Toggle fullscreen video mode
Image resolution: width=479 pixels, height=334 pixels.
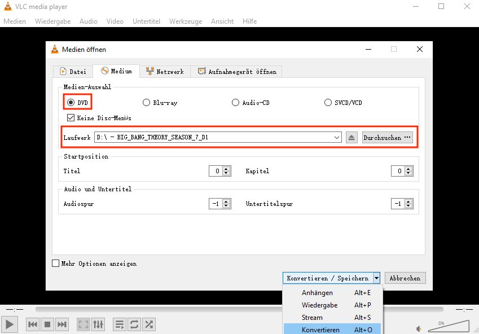82,324
